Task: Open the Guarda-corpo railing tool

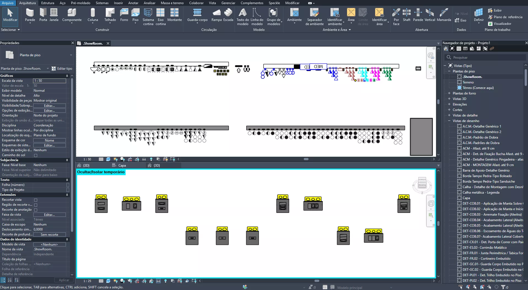Action: click(x=197, y=15)
